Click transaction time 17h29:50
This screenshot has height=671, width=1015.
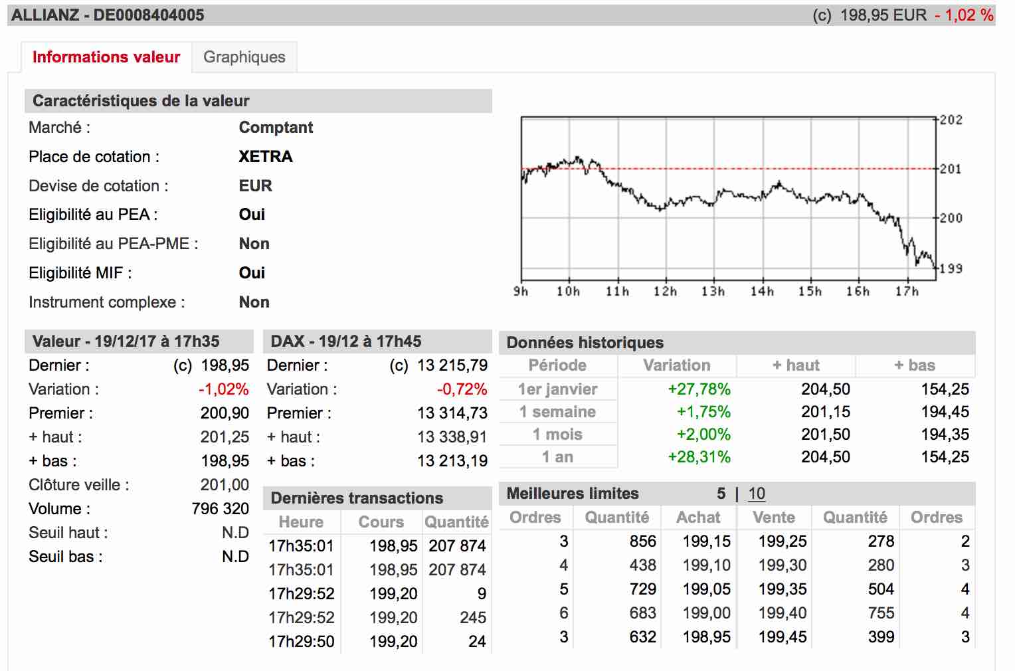coord(302,642)
